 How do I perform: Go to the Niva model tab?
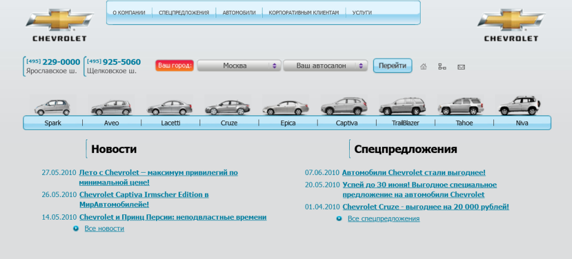(522, 123)
